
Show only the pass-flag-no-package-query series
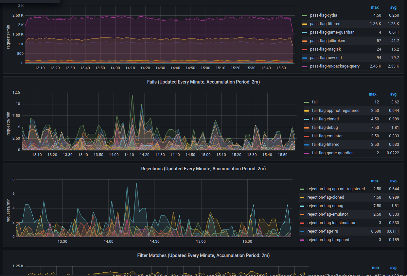coord(335,66)
